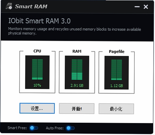
Task: Click the 开始! start button
Action: pyautogui.click(x=77, y=108)
